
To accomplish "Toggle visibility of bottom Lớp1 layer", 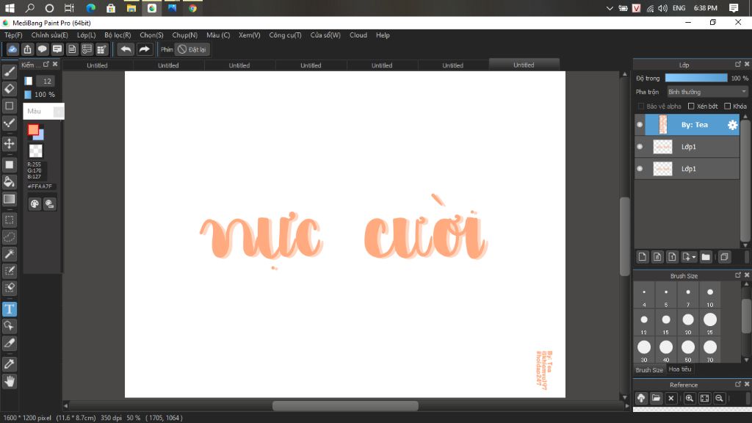I will pyautogui.click(x=640, y=169).
